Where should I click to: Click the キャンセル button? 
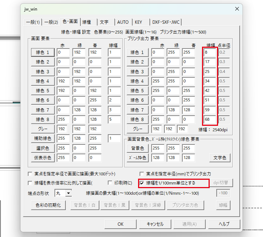point(155,224)
